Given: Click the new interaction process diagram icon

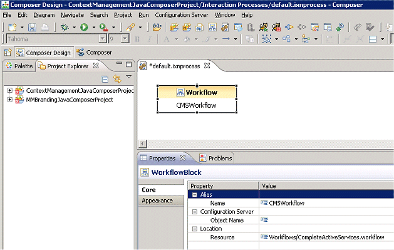Looking at the screenshot, I should 225,27.
